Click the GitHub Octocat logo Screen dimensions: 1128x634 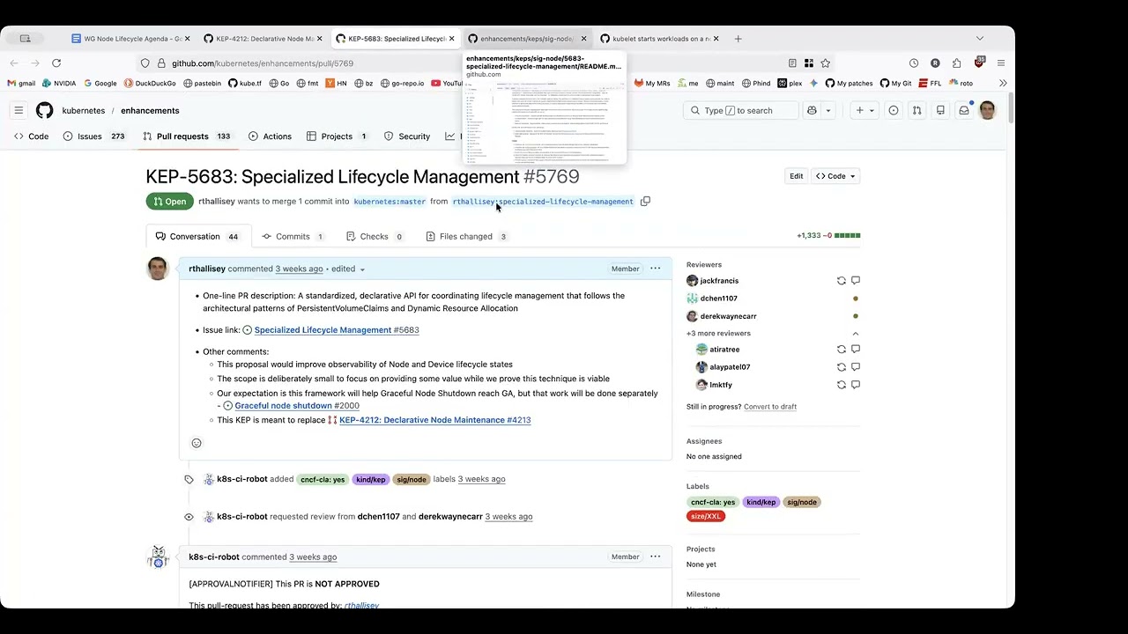44,110
